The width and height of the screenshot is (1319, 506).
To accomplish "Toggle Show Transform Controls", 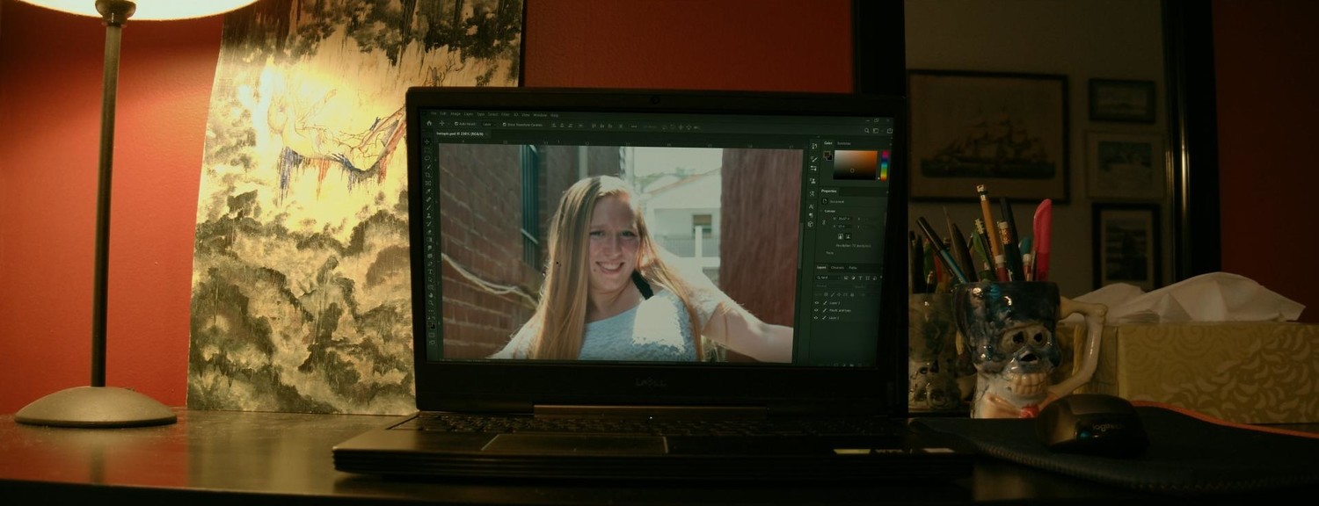I will pos(505,124).
